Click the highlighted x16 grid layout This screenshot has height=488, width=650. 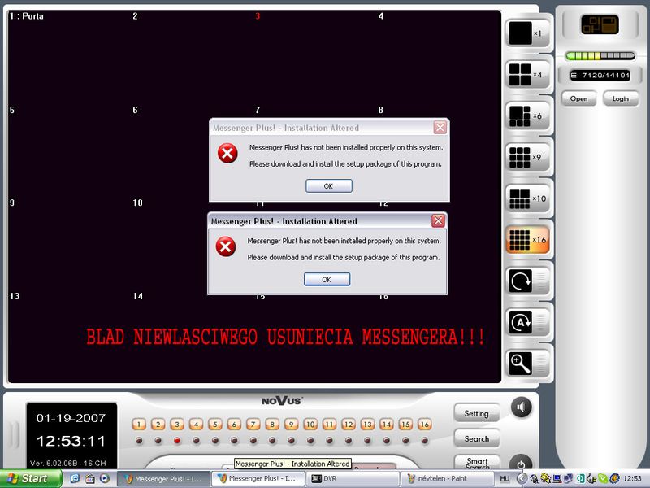point(527,240)
